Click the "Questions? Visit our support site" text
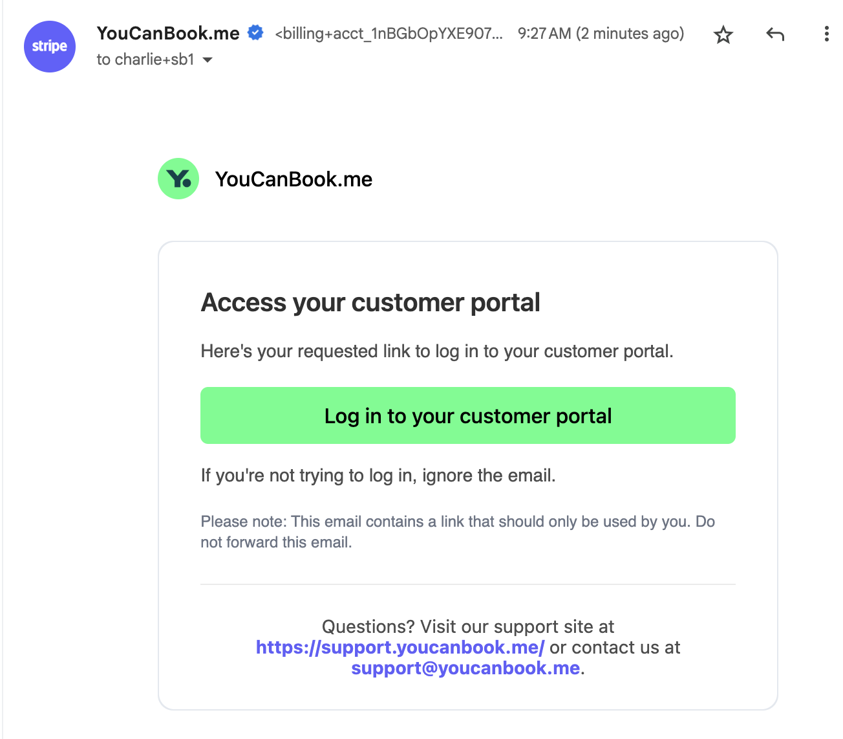The width and height of the screenshot is (843, 739). (468, 626)
